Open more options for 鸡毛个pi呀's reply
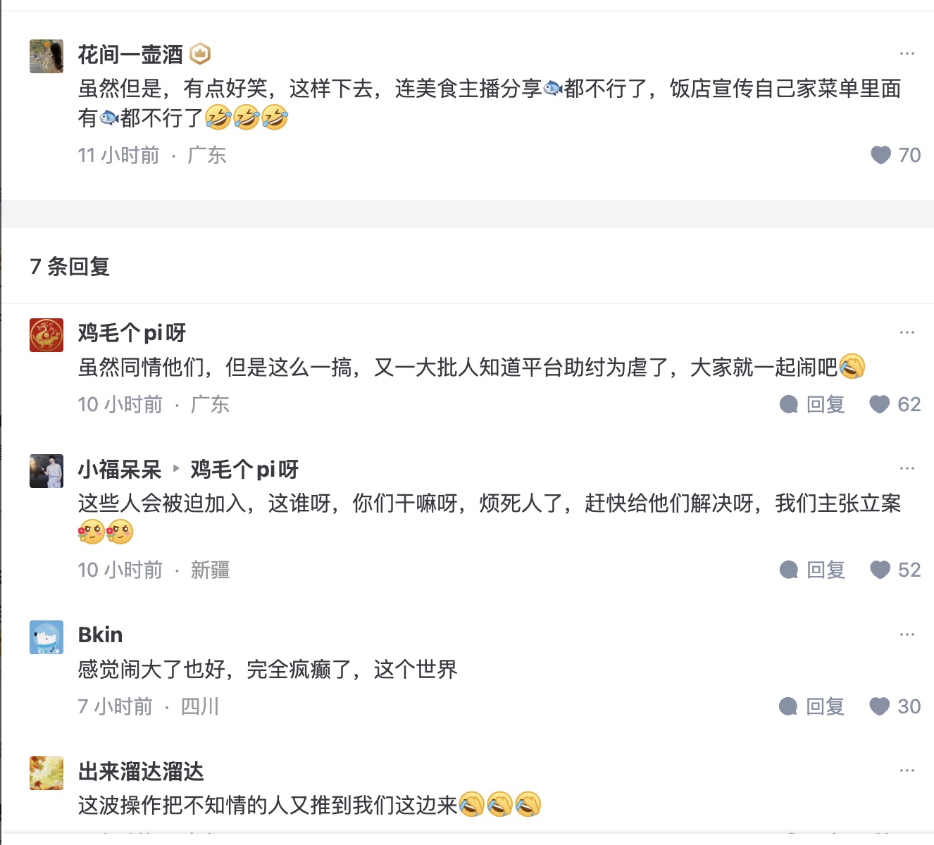This screenshot has height=845, width=934. (x=907, y=332)
